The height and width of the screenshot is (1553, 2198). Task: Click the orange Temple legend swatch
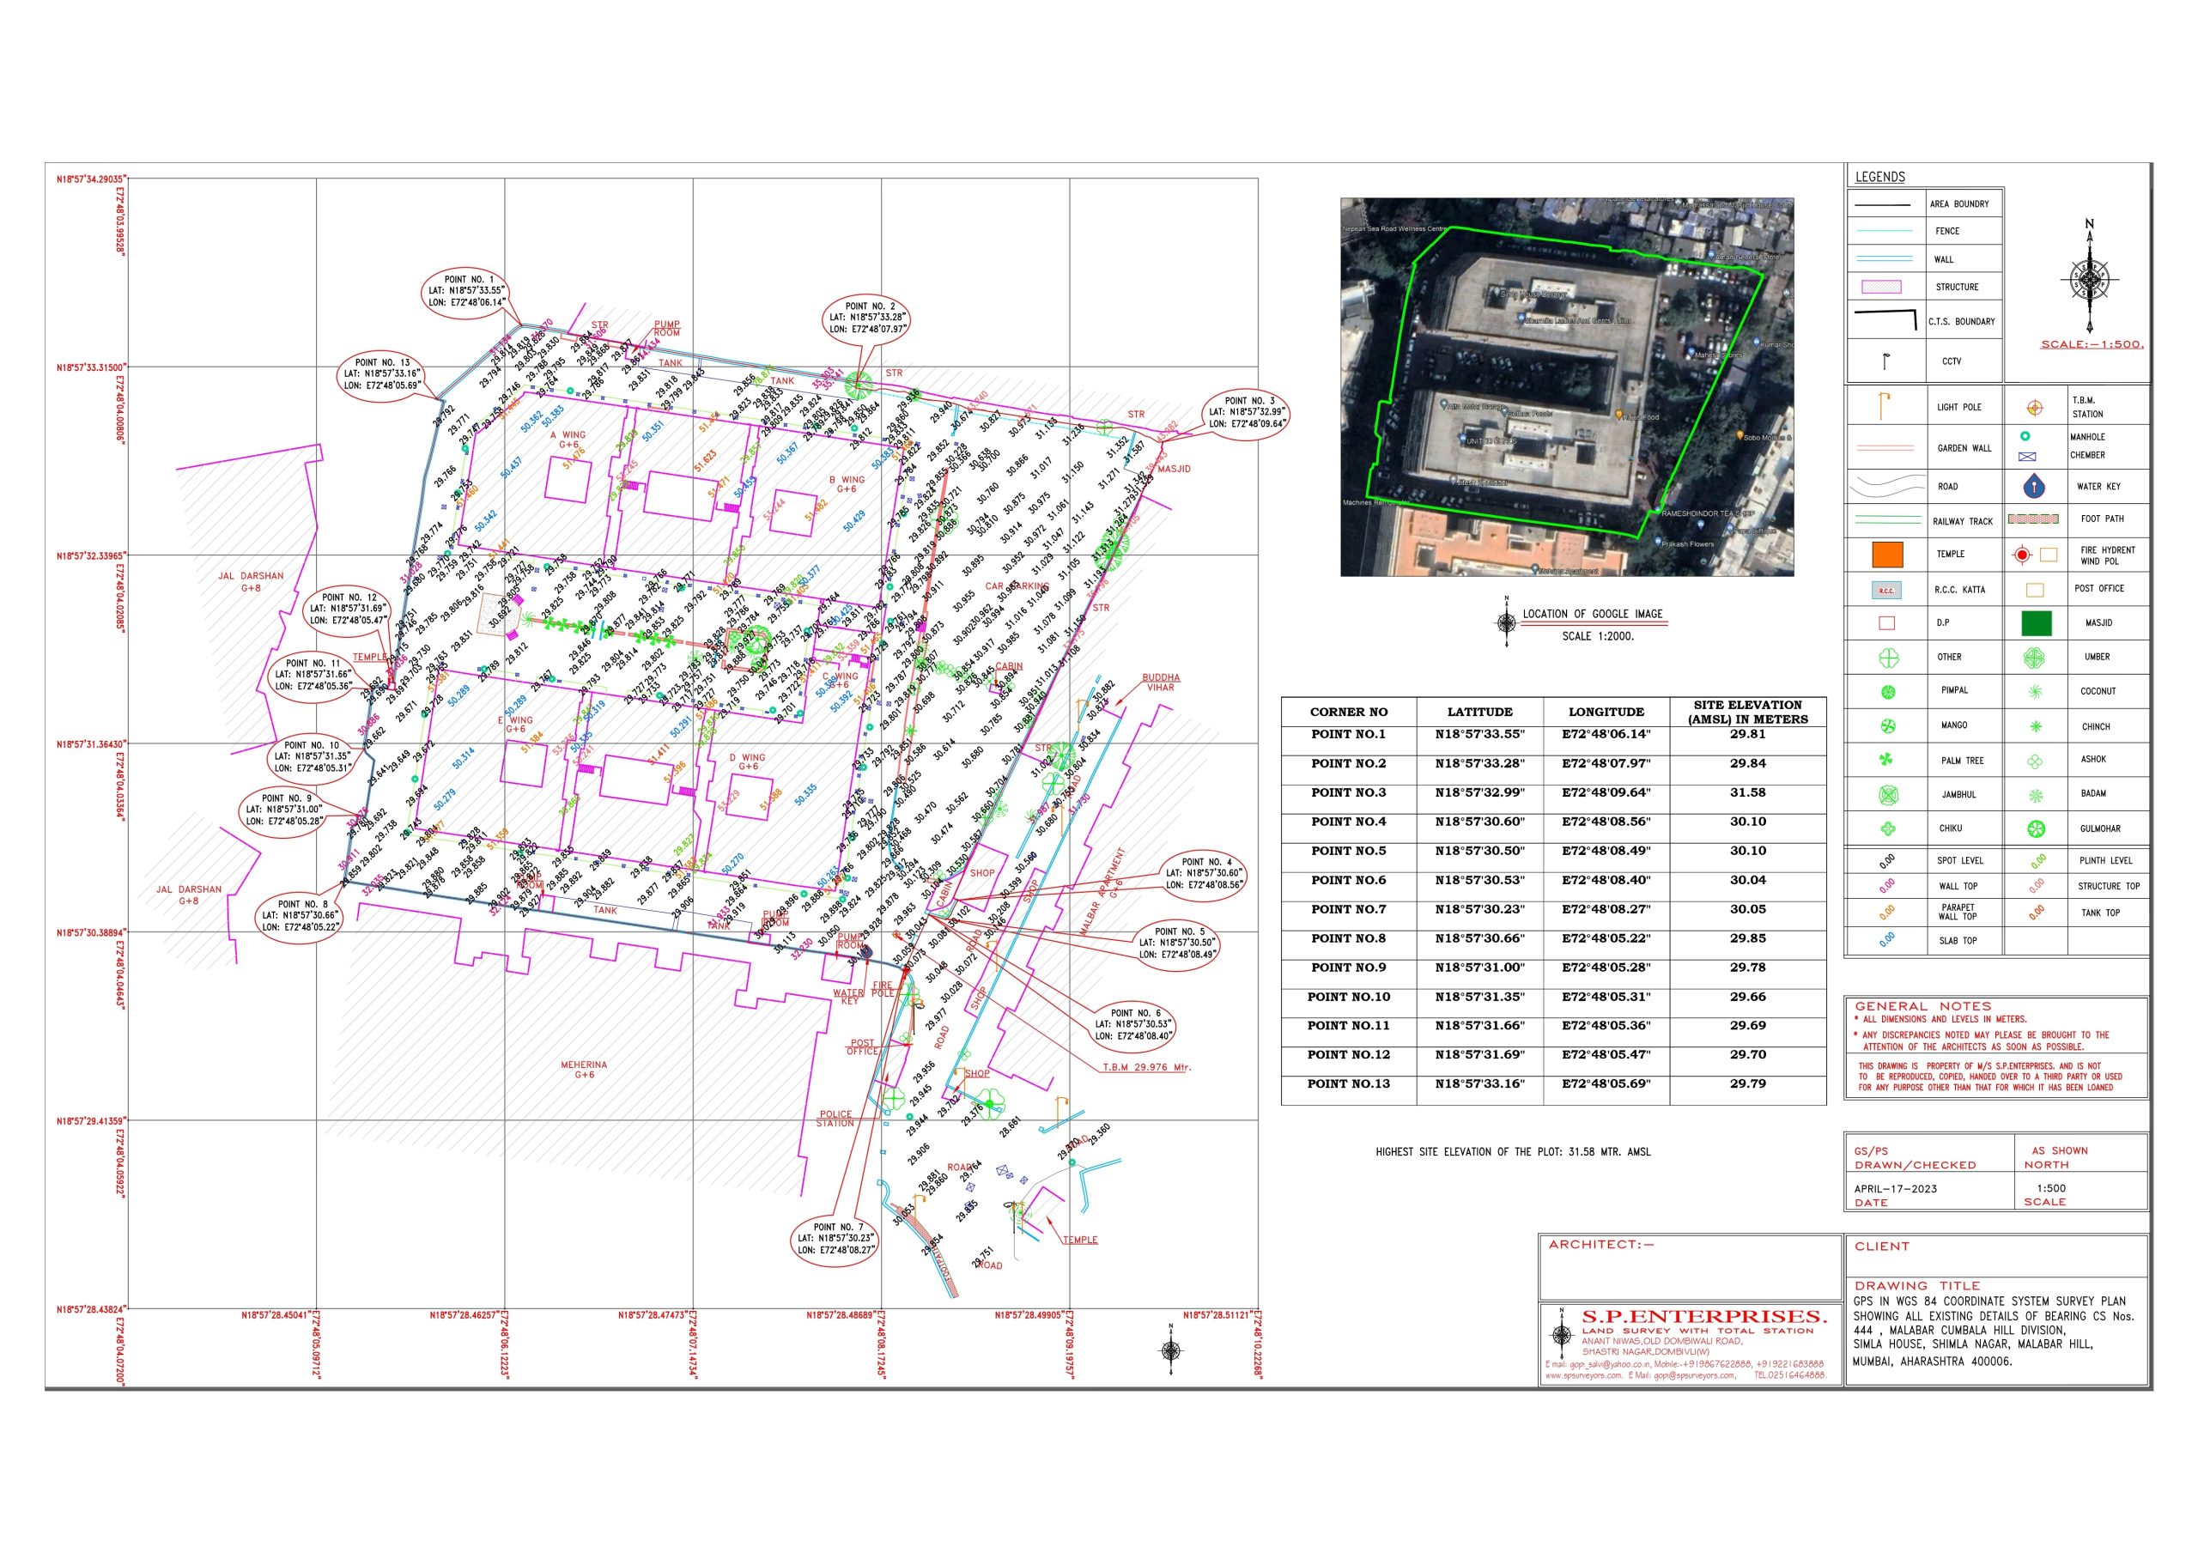click(1887, 555)
